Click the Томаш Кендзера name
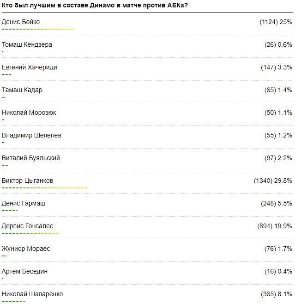 [x=27, y=44]
